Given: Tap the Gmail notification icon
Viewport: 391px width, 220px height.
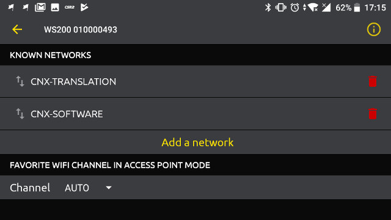Looking at the screenshot, I should click(40, 7).
